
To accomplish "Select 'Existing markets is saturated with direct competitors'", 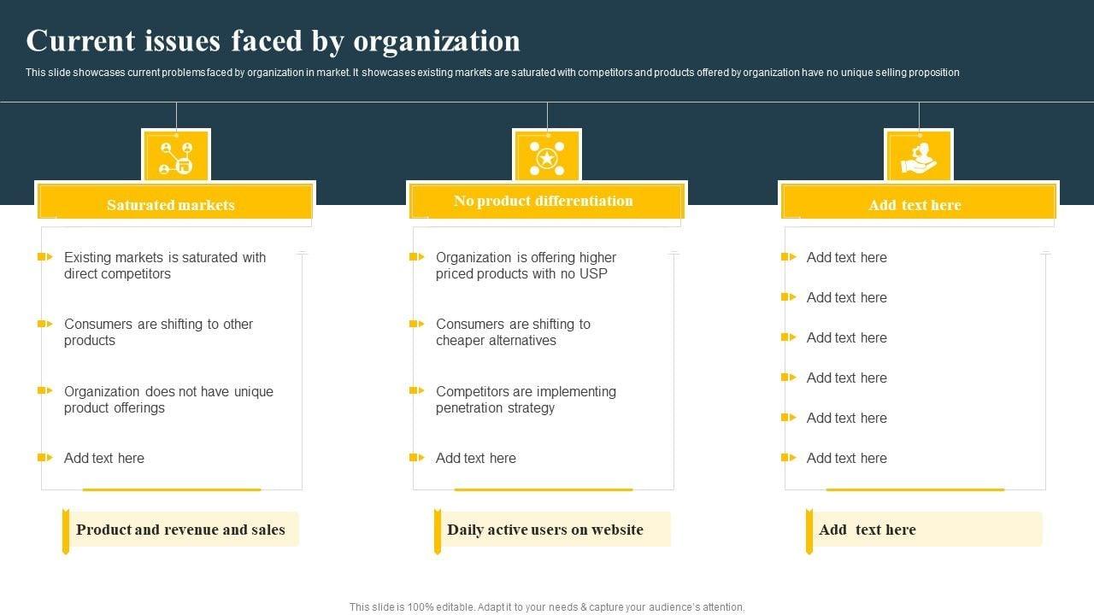I will click(165, 266).
